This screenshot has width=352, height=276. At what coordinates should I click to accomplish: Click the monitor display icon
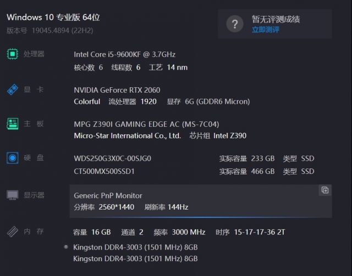[13, 195]
